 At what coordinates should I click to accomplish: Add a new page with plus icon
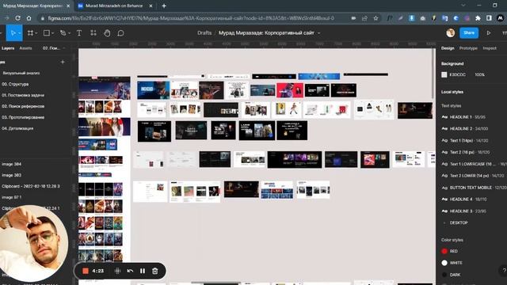(63, 62)
